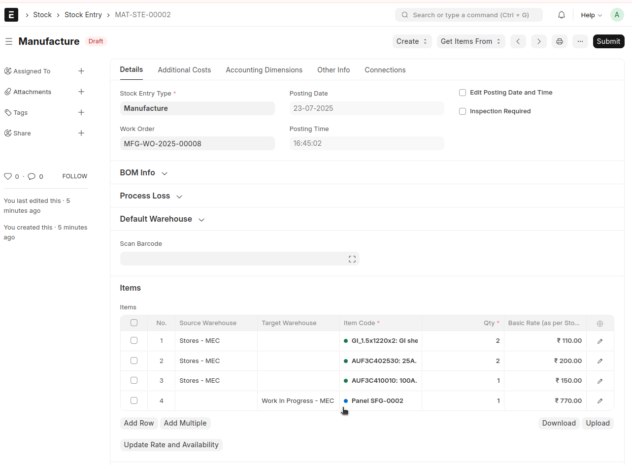Click the notifications bell icon
This screenshot has height=465, width=632.
561,15
